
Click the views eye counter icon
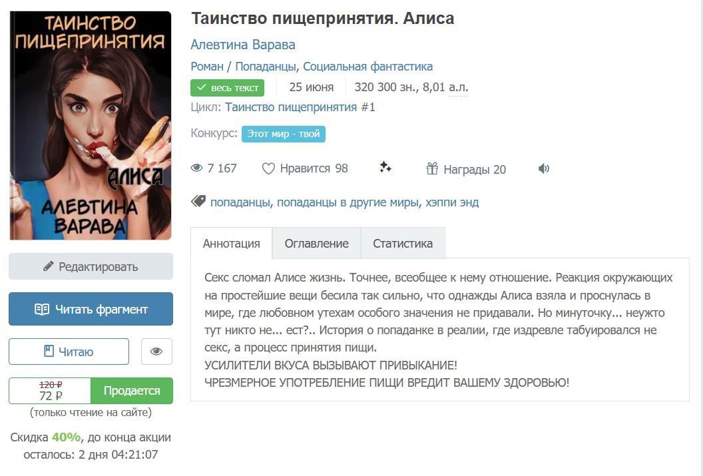pyautogui.click(x=197, y=168)
